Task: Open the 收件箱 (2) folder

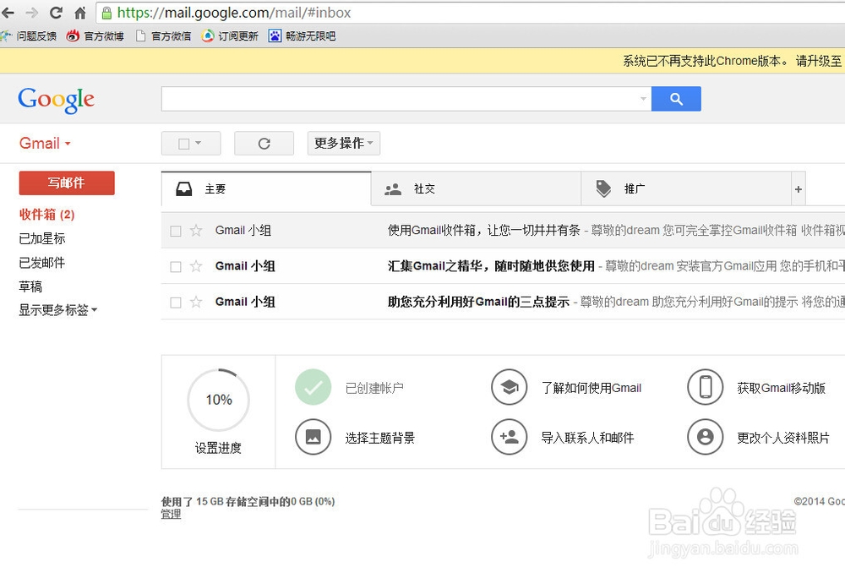Action: 46,215
